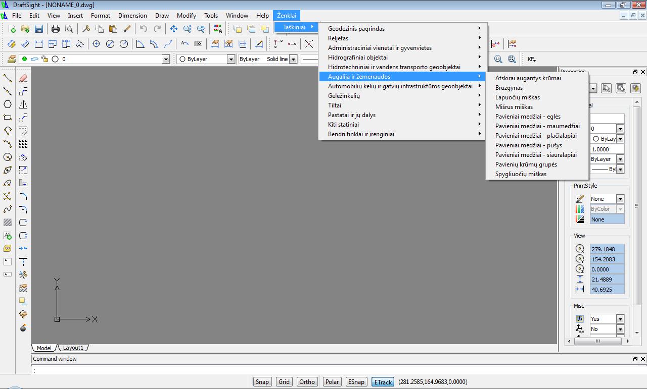Toggle Ortho mode
The width and height of the screenshot is (647, 389).
tap(307, 382)
